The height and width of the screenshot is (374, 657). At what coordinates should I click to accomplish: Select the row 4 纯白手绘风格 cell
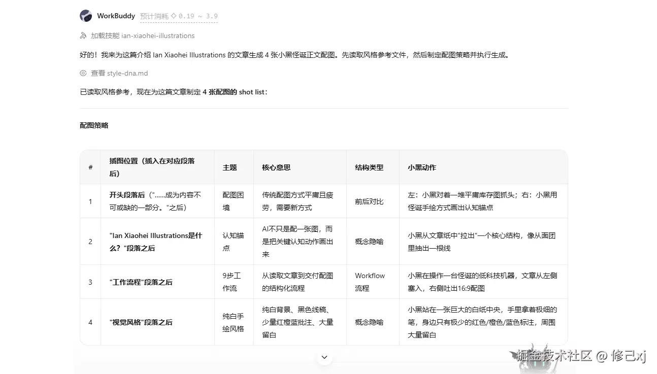(234, 322)
